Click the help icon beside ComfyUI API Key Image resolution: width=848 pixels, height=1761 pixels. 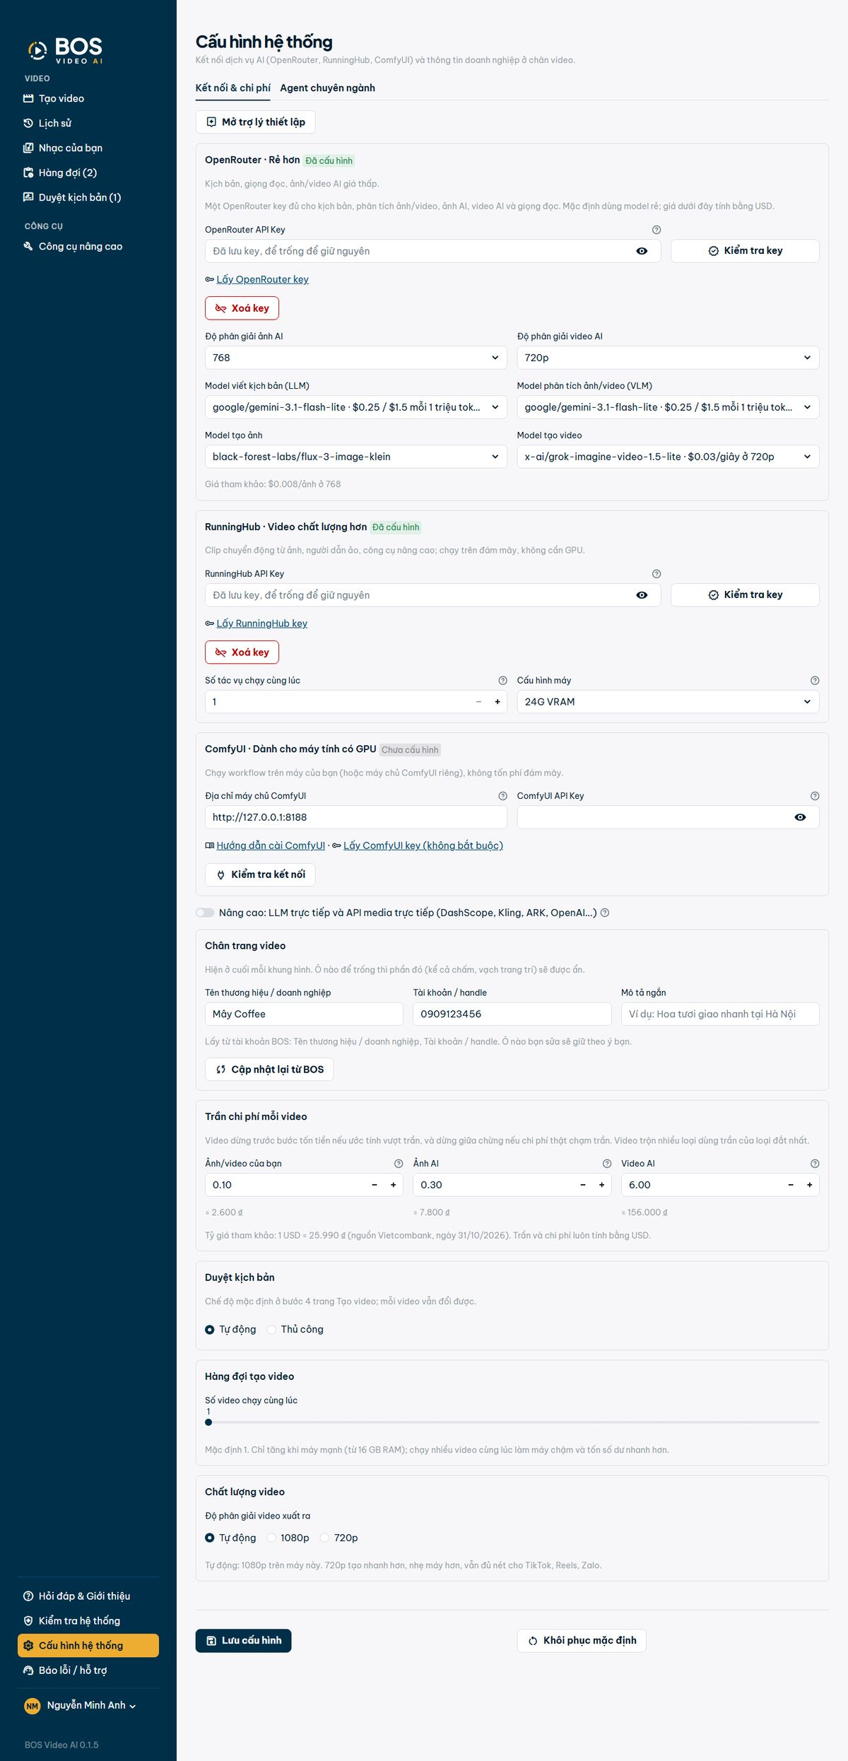tap(815, 796)
